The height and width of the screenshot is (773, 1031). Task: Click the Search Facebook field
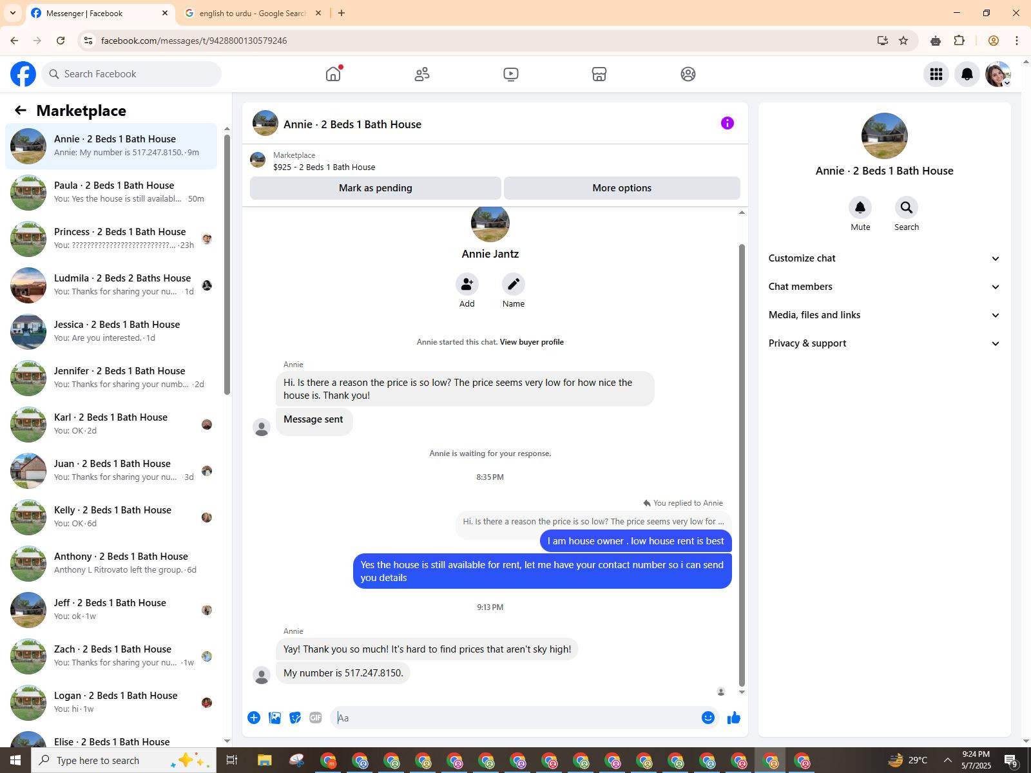click(132, 74)
